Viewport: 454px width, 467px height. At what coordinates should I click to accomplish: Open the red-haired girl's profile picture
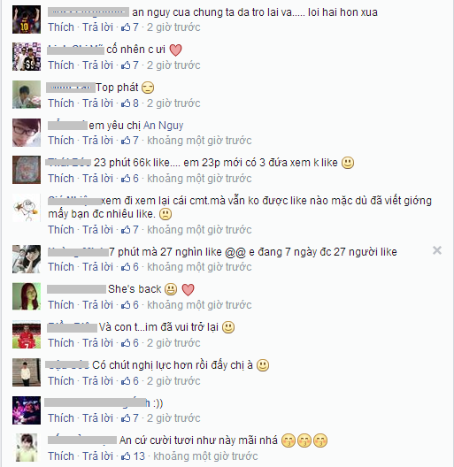point(27,296)
